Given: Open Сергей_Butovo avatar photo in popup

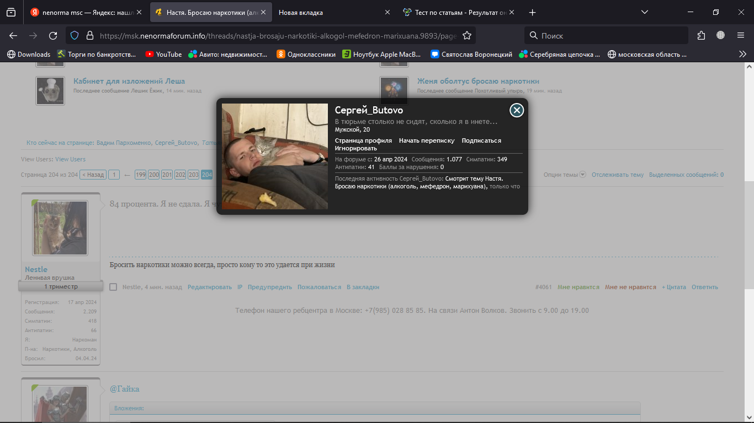Looking at the screenshot, I should [275, 156].
